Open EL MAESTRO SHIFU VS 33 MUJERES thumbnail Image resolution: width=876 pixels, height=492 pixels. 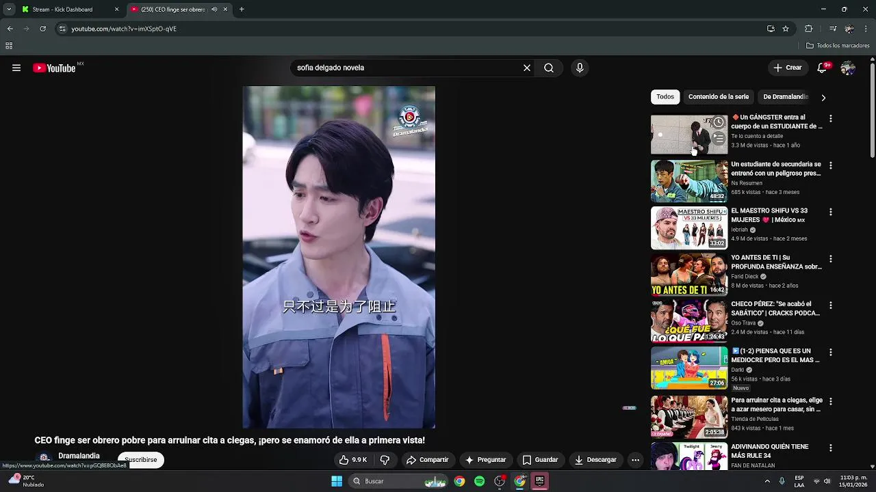pyautogui.click(x=689, y=228)
